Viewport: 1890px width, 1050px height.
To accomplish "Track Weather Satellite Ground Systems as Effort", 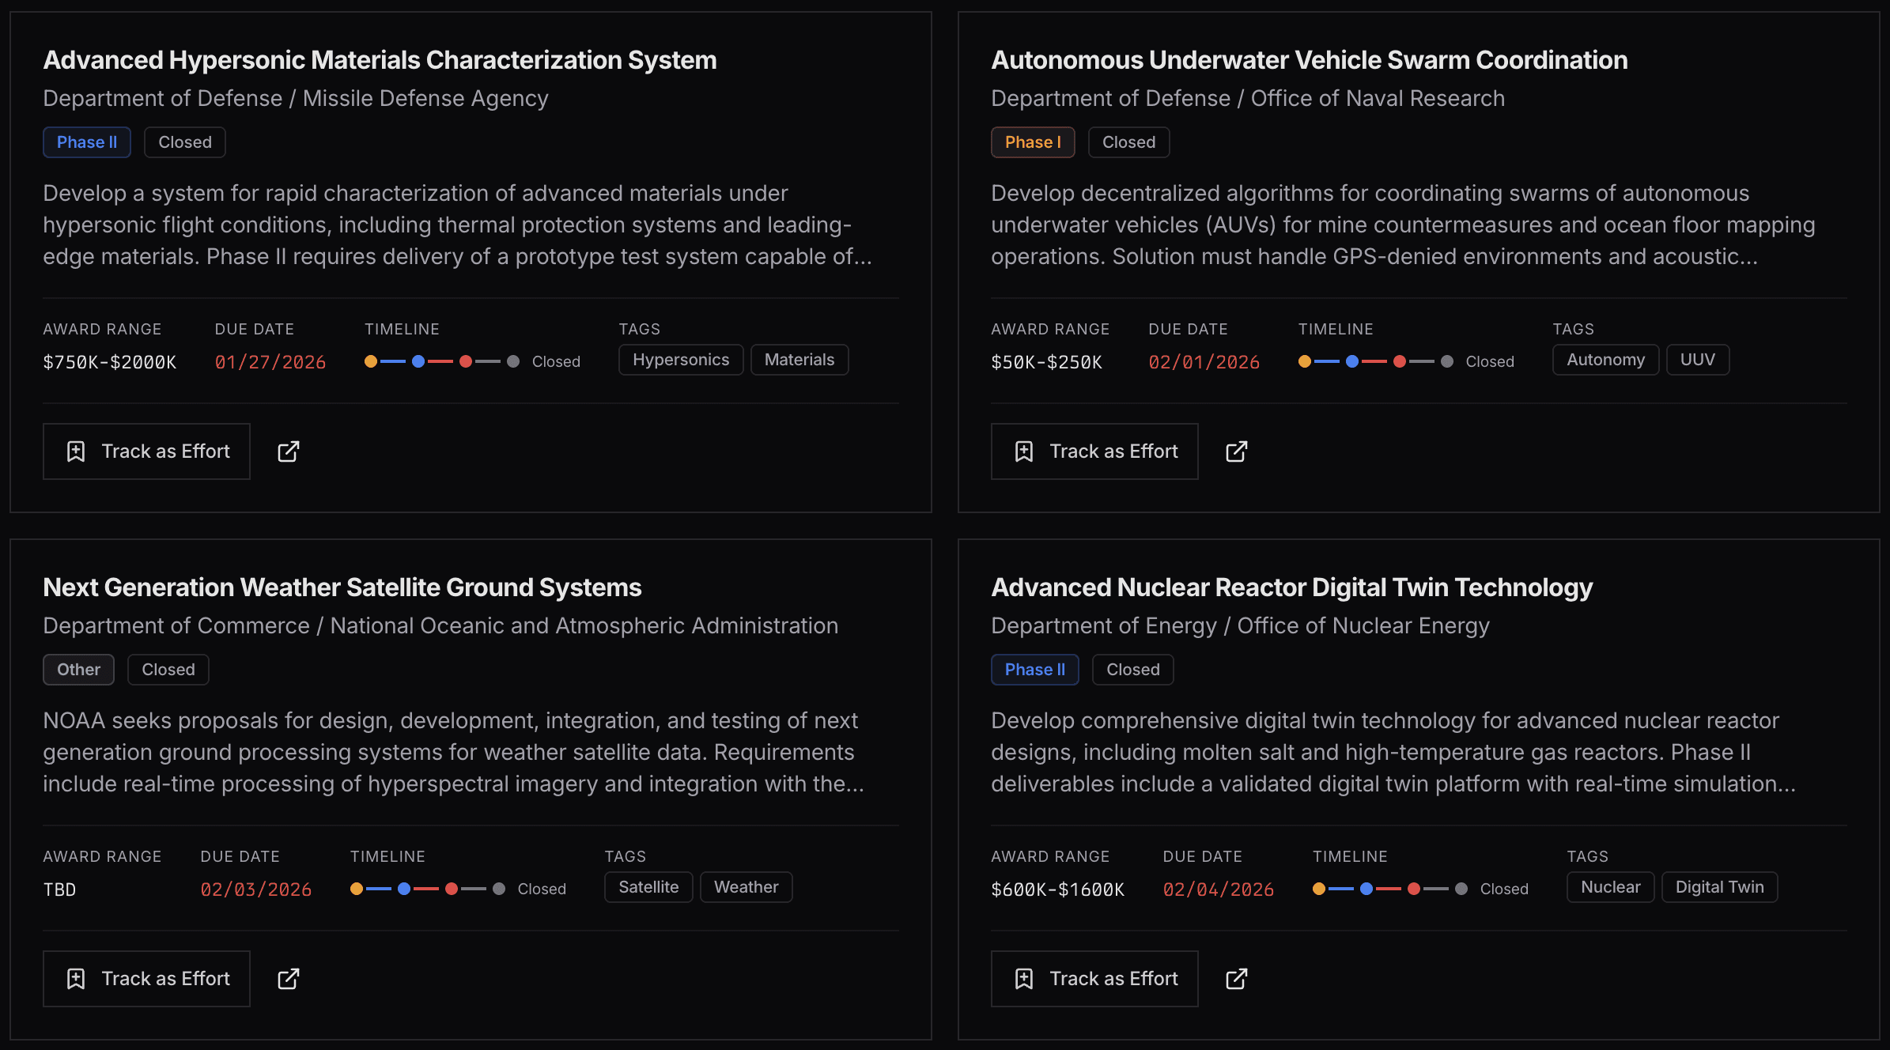I will pyautogui.click(x=147, y=979).
